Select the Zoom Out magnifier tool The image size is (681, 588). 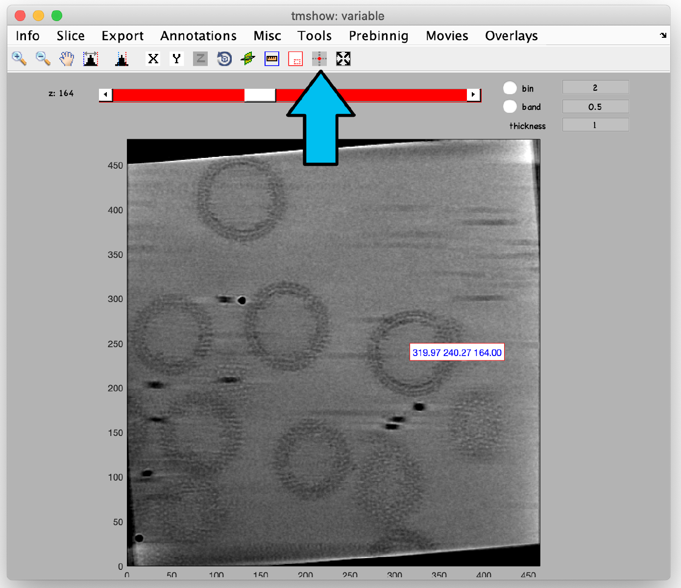(x=43, y=58)
